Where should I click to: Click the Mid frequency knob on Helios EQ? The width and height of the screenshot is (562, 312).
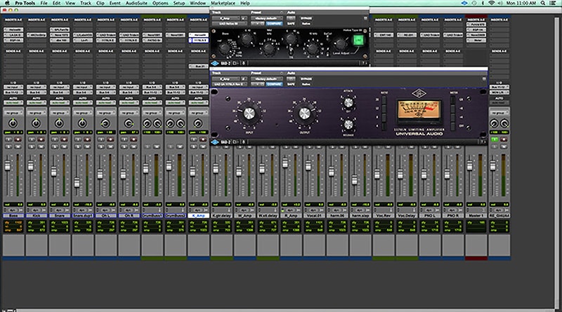click(x=269, y=48)
